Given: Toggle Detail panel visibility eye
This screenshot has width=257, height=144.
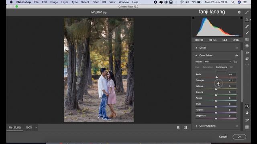Looking at the screenshot, I should coord(237,48).
